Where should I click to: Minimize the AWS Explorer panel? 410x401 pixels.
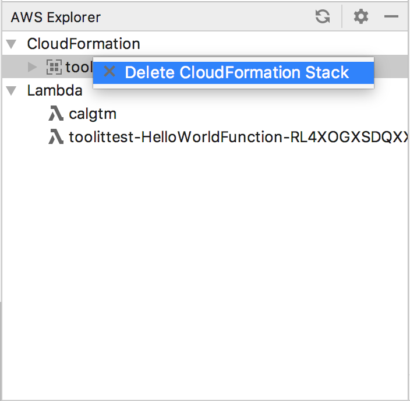[391, 16]
